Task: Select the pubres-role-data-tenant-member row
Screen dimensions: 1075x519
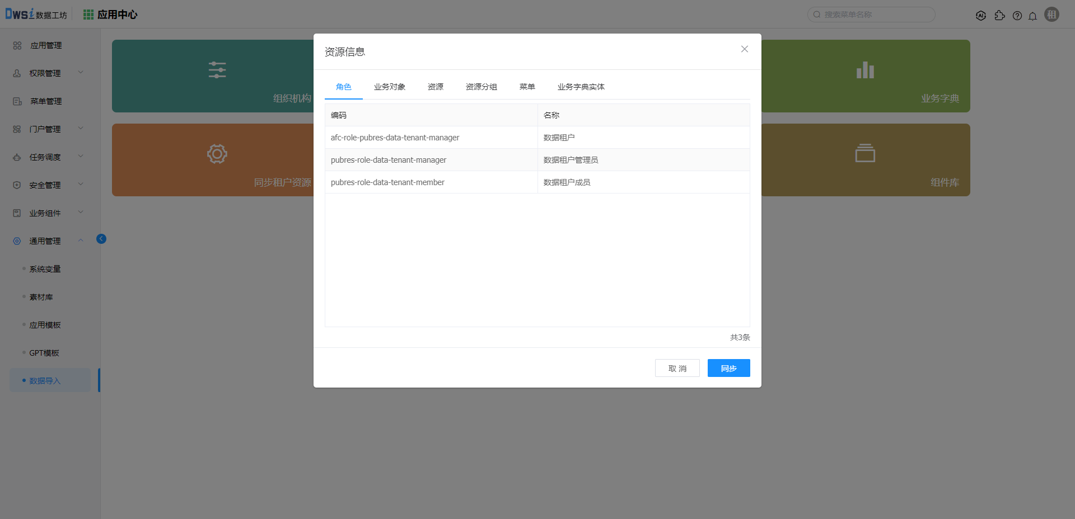Action: (387, 182)
